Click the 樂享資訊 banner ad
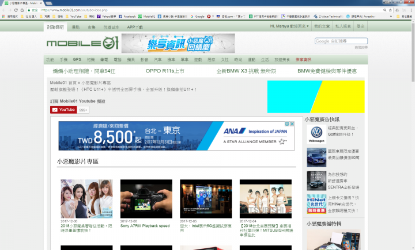The width and height of the screenshot is (415, 250). [x=178, y=43]
